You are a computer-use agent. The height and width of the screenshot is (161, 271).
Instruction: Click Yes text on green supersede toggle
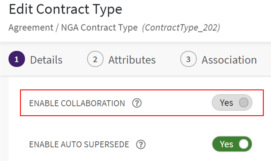point(226,144)
